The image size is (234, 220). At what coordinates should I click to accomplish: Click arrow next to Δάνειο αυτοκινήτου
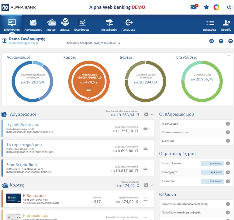228,132
